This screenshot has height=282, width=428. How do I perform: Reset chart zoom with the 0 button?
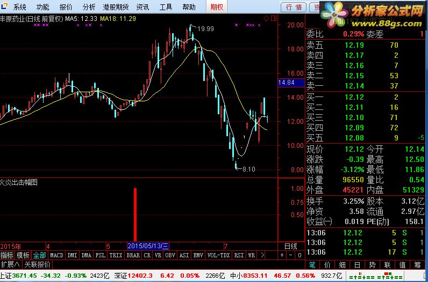click(x=299, y=255)
